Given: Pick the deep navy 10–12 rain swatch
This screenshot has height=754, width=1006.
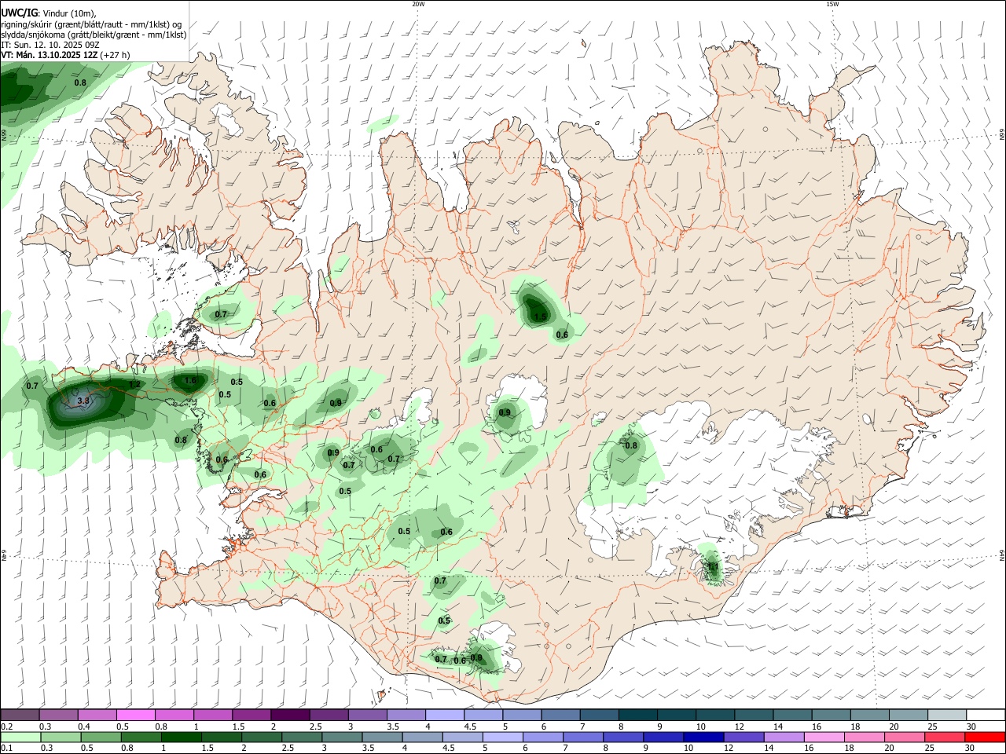Looking at the screenshot, I should [x=702, y=737].
